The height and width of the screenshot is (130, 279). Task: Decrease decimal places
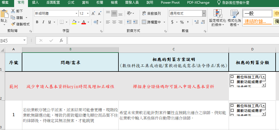point(203,22)
